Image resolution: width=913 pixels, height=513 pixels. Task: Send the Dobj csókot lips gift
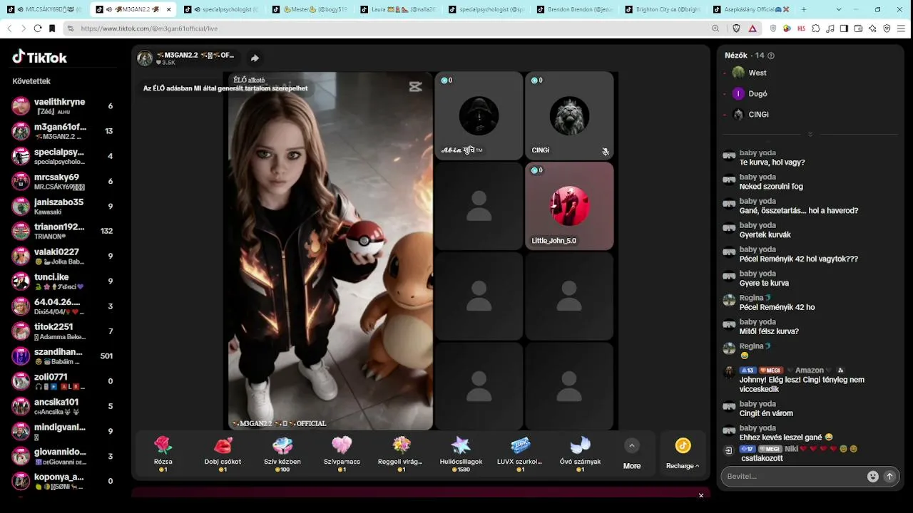pyautogui.click(x=223, y=454)
